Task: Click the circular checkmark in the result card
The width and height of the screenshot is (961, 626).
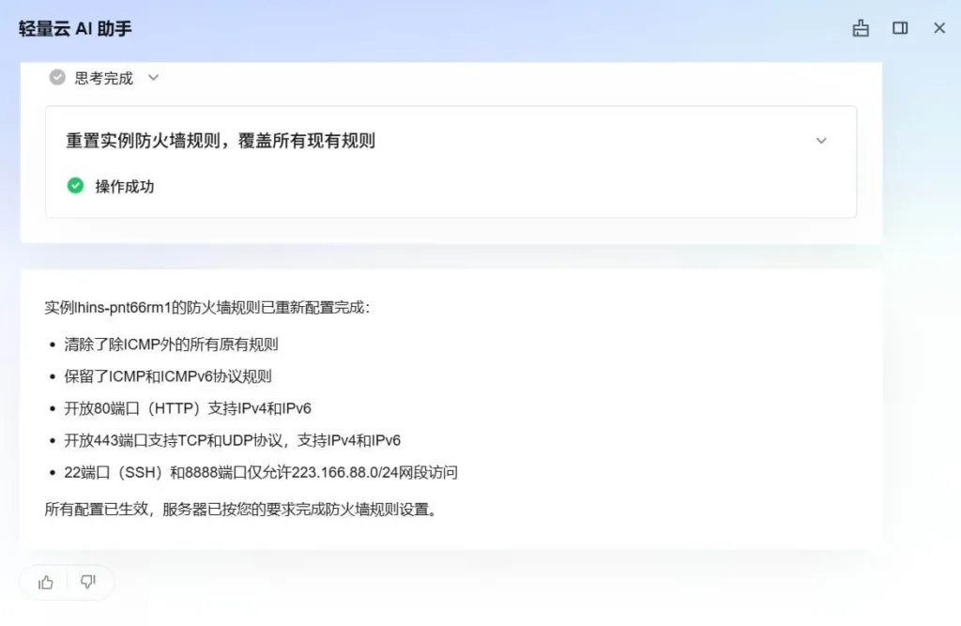Action: tap(75, 185)
